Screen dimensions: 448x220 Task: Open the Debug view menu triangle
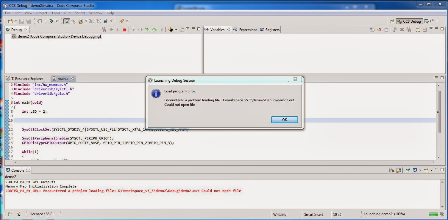click(x=188, y=29)
